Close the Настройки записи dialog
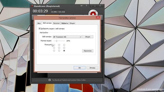 [98, 17]
